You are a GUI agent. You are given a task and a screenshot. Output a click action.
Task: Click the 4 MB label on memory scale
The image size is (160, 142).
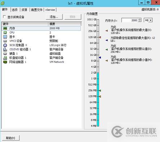point(94,126)
